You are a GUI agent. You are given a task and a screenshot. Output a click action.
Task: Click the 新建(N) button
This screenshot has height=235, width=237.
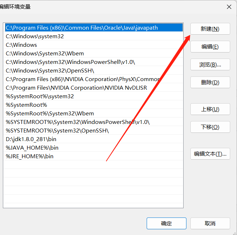point(210,29)
